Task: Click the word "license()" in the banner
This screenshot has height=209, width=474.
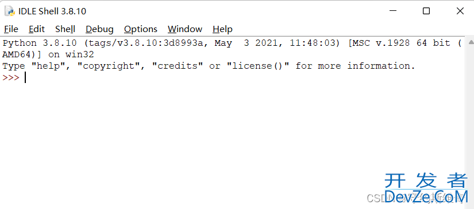Action: tap(258, 66)
